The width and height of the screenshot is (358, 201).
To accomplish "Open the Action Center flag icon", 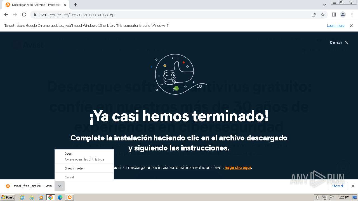I will (331, 197).
